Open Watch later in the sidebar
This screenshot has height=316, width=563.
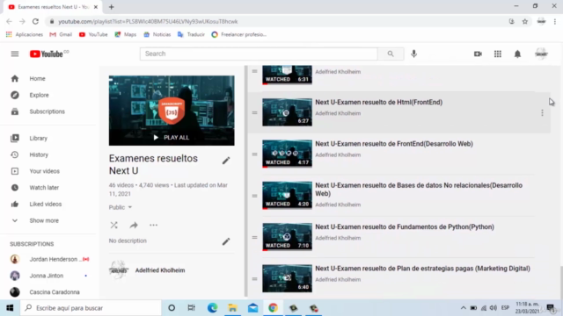(44, 188)
